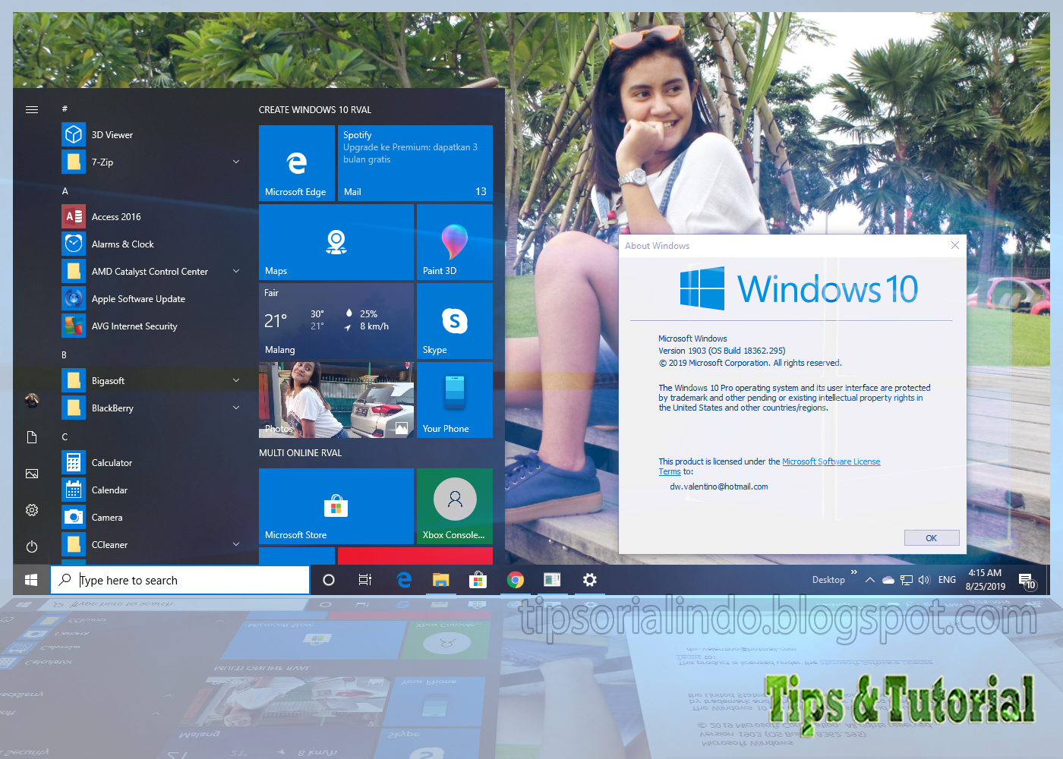Click the MULTI ONLINE RVAL group header
The width and height of the screenshot is (1063, 759).
[x=301, y=453]
